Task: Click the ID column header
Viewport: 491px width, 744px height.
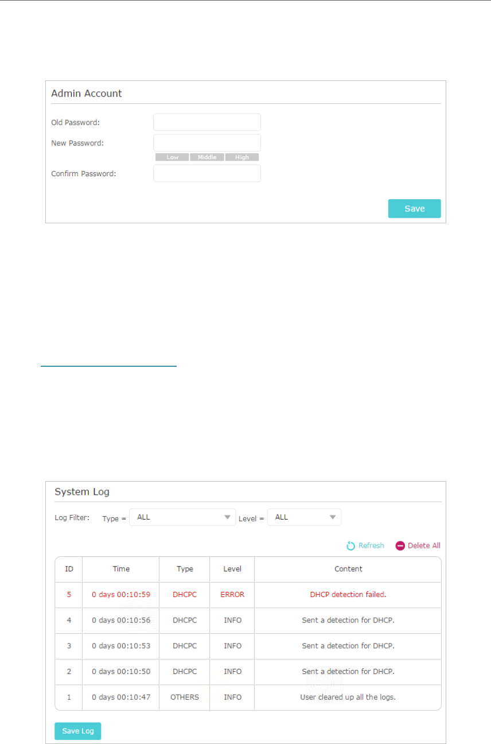Action: click(69, 569)
